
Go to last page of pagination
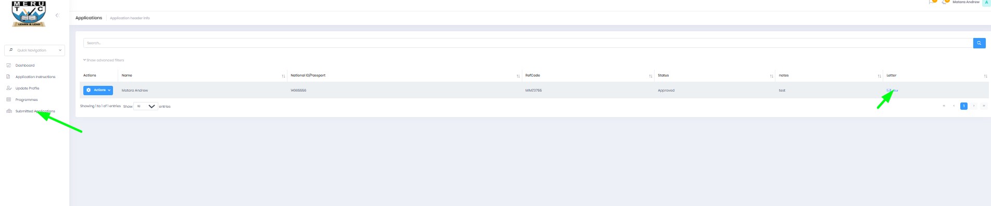pyautogui.click(x=984, y=106)
